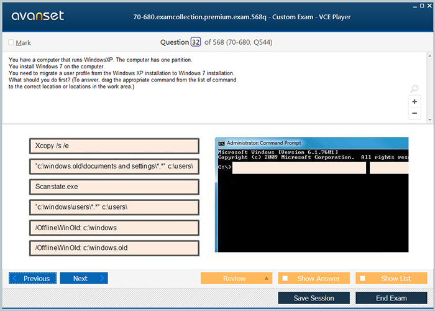435x311 pixels.
Task: Select the /OfflineWinOld: c:\windows box
Action: tap(114, 228)
